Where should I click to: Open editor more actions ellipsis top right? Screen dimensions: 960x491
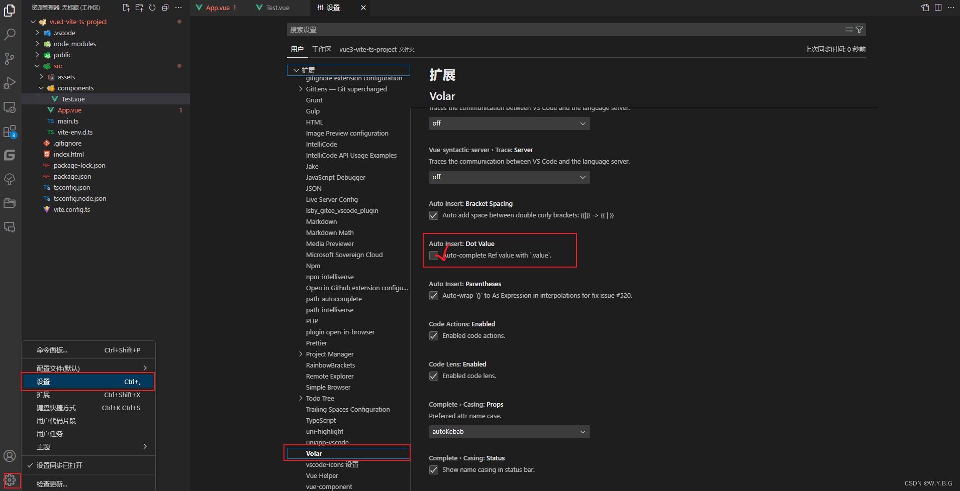tap(951, 8)
